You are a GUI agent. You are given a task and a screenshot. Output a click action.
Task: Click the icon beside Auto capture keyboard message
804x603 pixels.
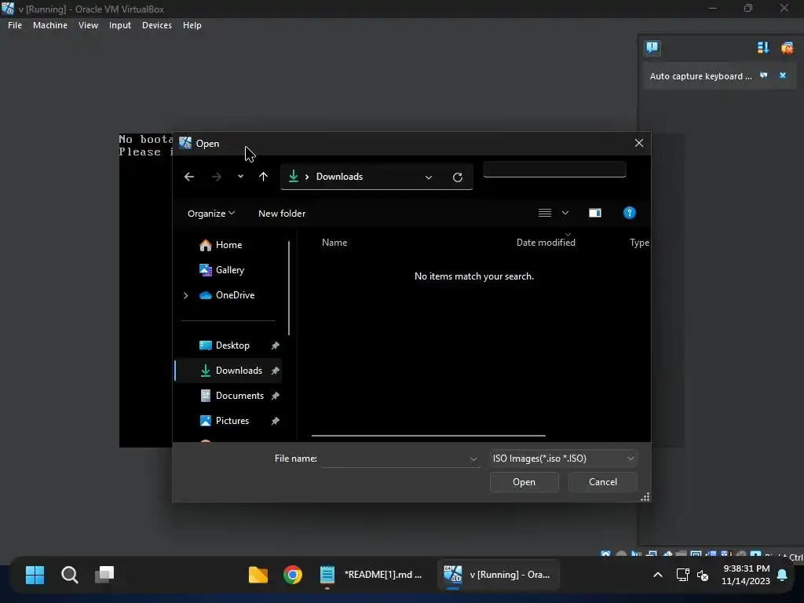pyautogui.click(x=764, y=75)
